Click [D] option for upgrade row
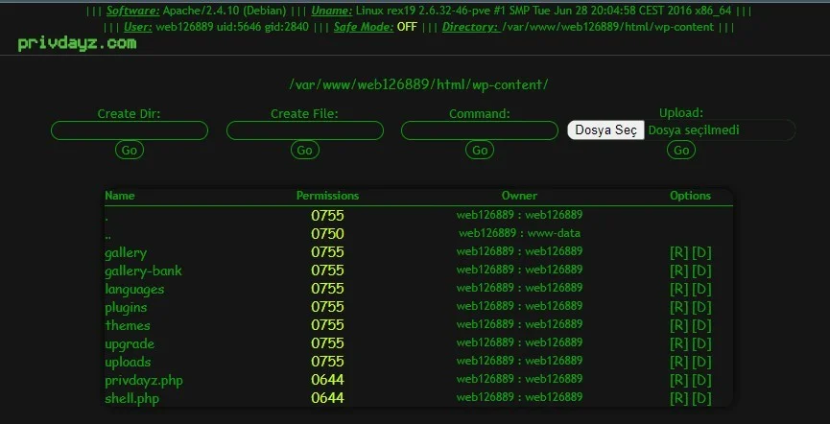830x424 pixels. click(701, 343)
